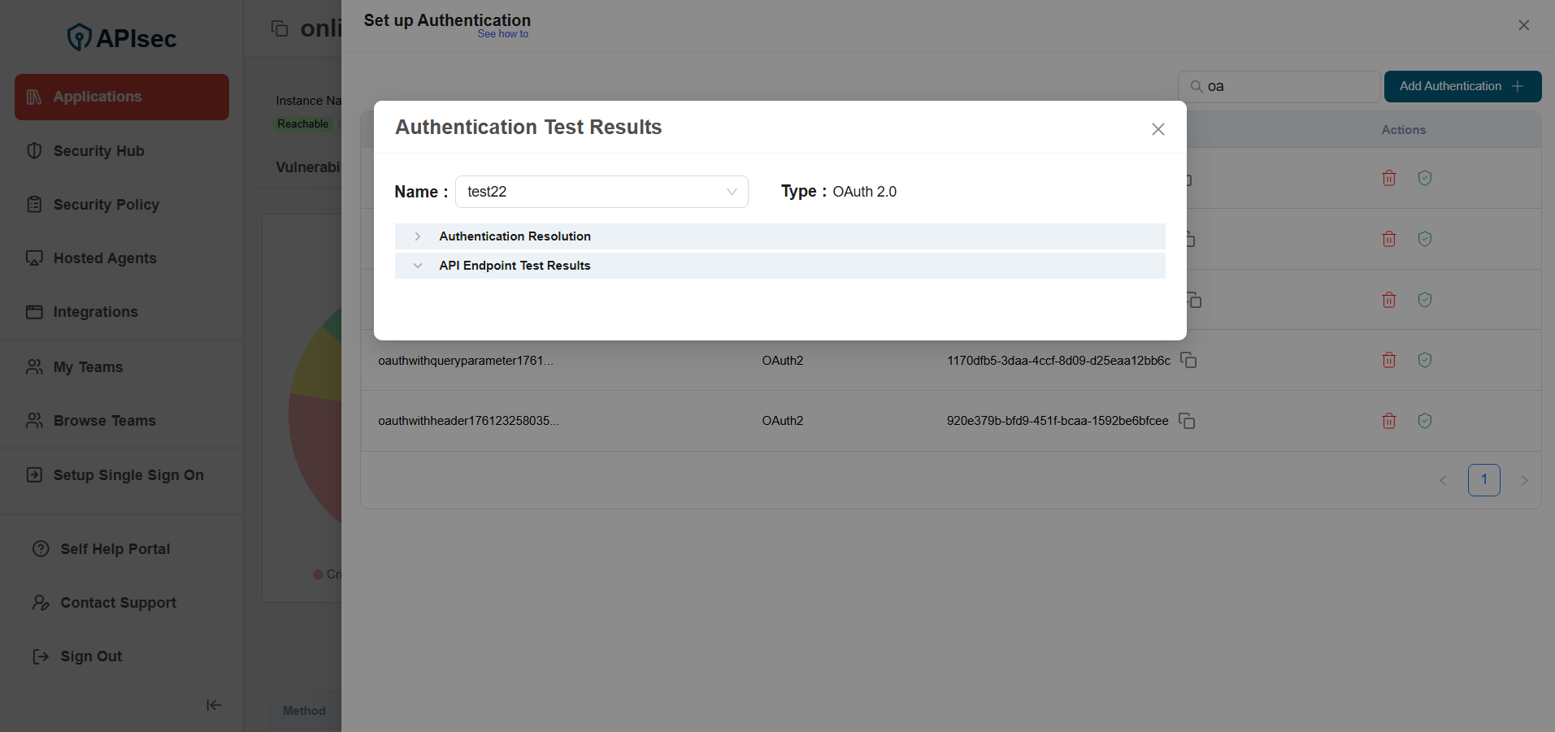Open Integrations from the sidebar
Screen dimensions: 1555x732
click(x=95, y=312)
